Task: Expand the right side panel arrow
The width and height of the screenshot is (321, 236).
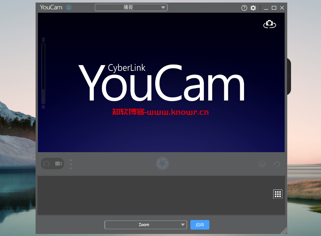Action: (x=289, y=76)
